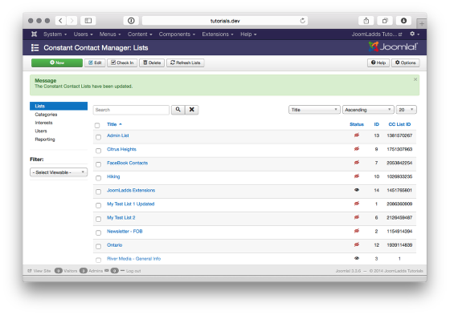The height and width of the screenshot is (315, 450).
Task: Select Categories in the sidebar
Action: (46, 115)
